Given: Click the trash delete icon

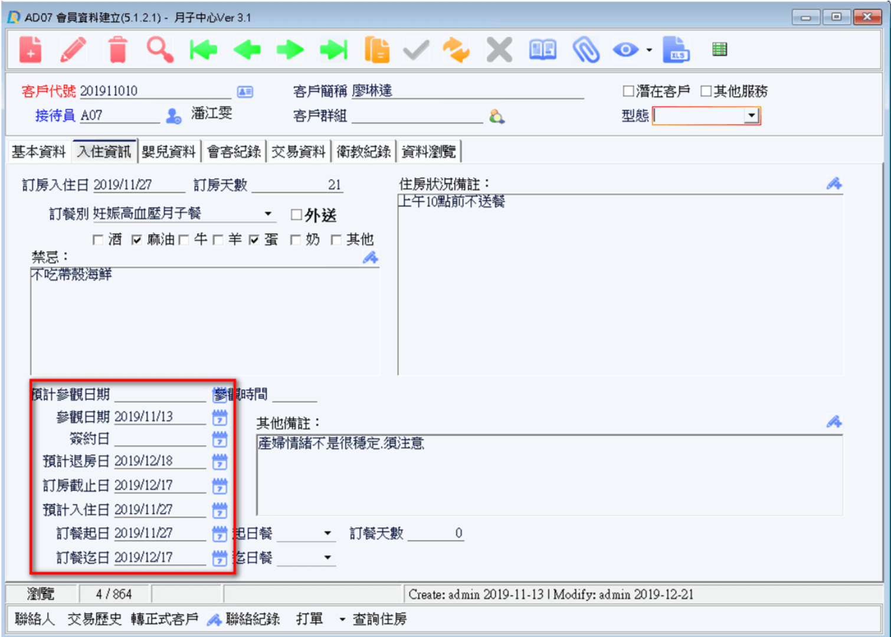Looking at the screenshot, I should click(x=117, y=50).
